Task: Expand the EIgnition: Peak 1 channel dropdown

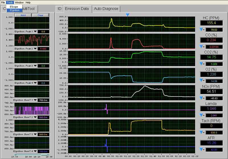Action: click(35, 32)
